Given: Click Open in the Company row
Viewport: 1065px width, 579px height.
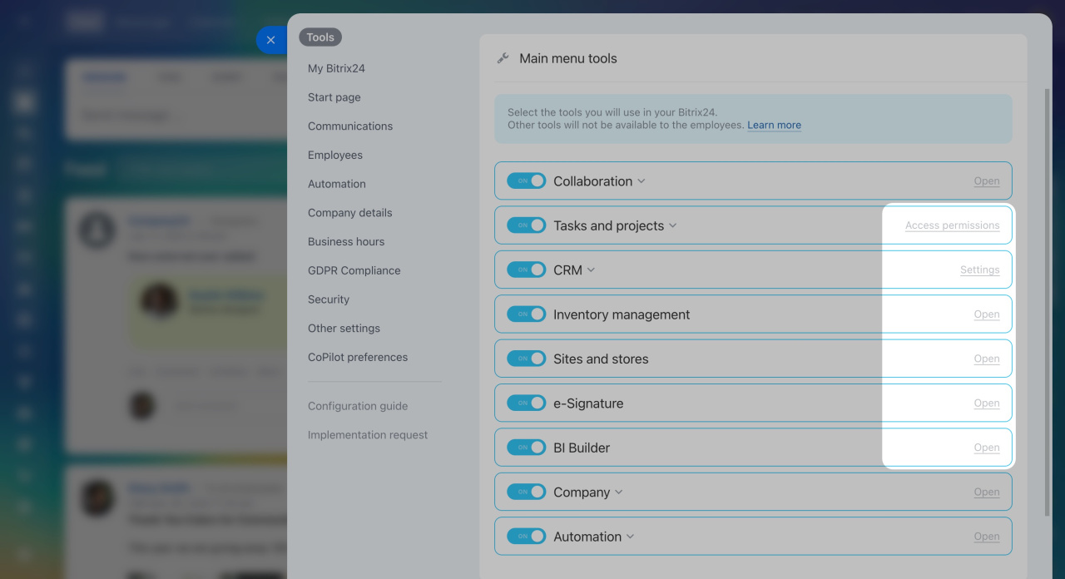Looking at the screenshot, I should [x=987, y=492].
